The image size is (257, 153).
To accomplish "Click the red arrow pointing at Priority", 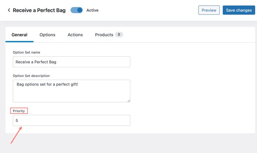I will [x=16, y=134].
